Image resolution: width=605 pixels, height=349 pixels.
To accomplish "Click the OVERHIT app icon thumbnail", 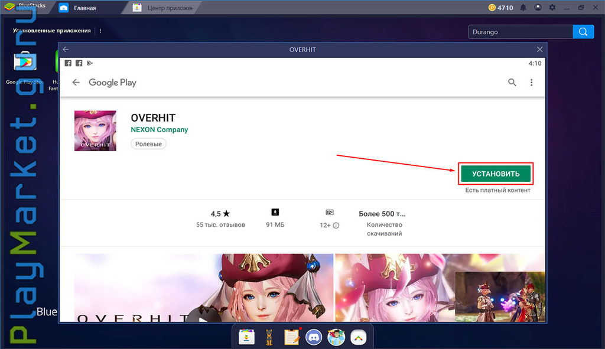I will pyautogui.click(x=95, y=131).
